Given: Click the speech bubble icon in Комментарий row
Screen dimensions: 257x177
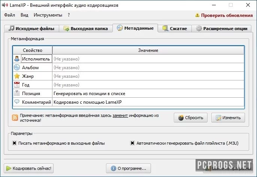Looking at the screenshot, I should coord(17,102).
